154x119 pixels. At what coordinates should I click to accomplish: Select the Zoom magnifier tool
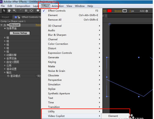pyautogui.click(x=14, y=10)
